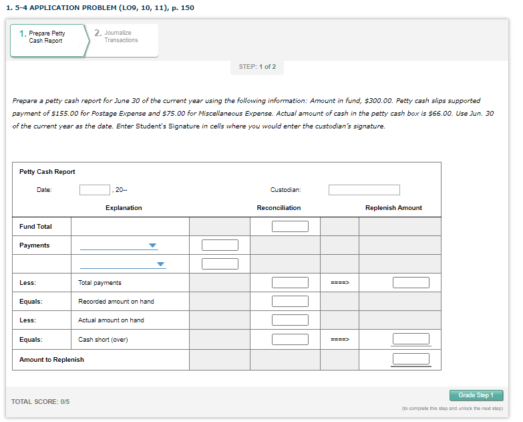Image resolution: width=523 pixels, height=422 pixels.
Task: Click the Date input field
Action: pyautogui.click(x=95, y=190)
